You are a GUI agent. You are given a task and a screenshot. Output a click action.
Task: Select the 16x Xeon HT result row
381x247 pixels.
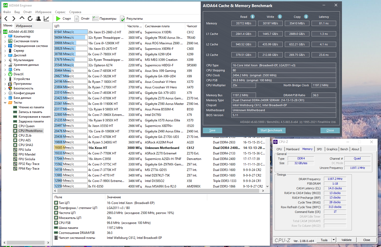tap(160, 148)
